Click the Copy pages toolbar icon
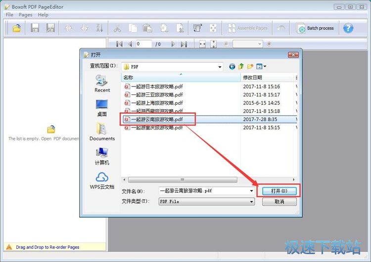 [x=133, y=28]
